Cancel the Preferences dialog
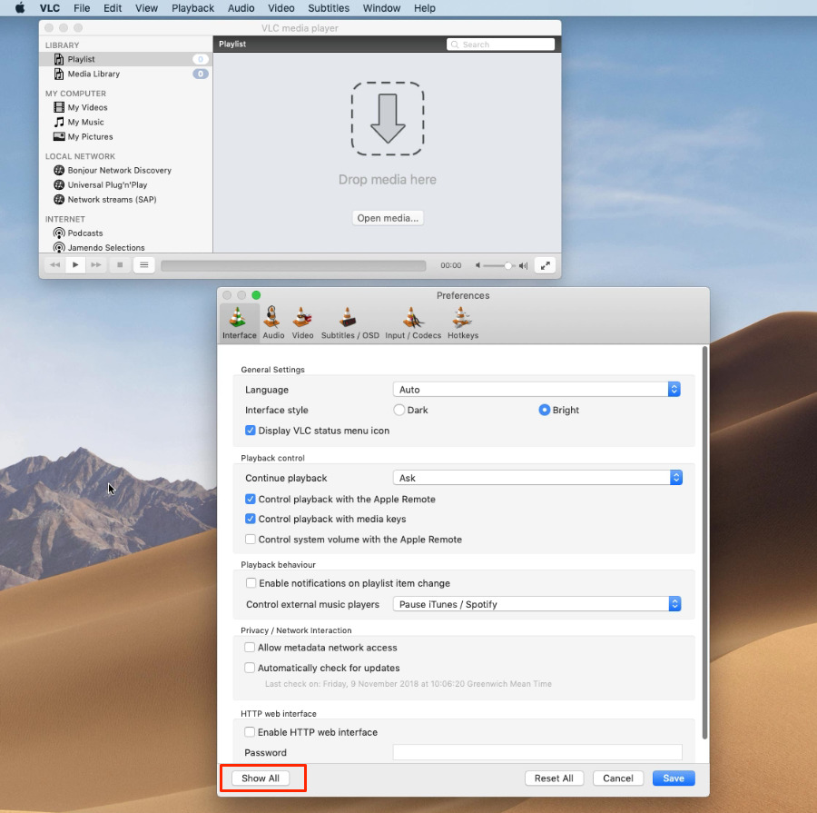 618,778
